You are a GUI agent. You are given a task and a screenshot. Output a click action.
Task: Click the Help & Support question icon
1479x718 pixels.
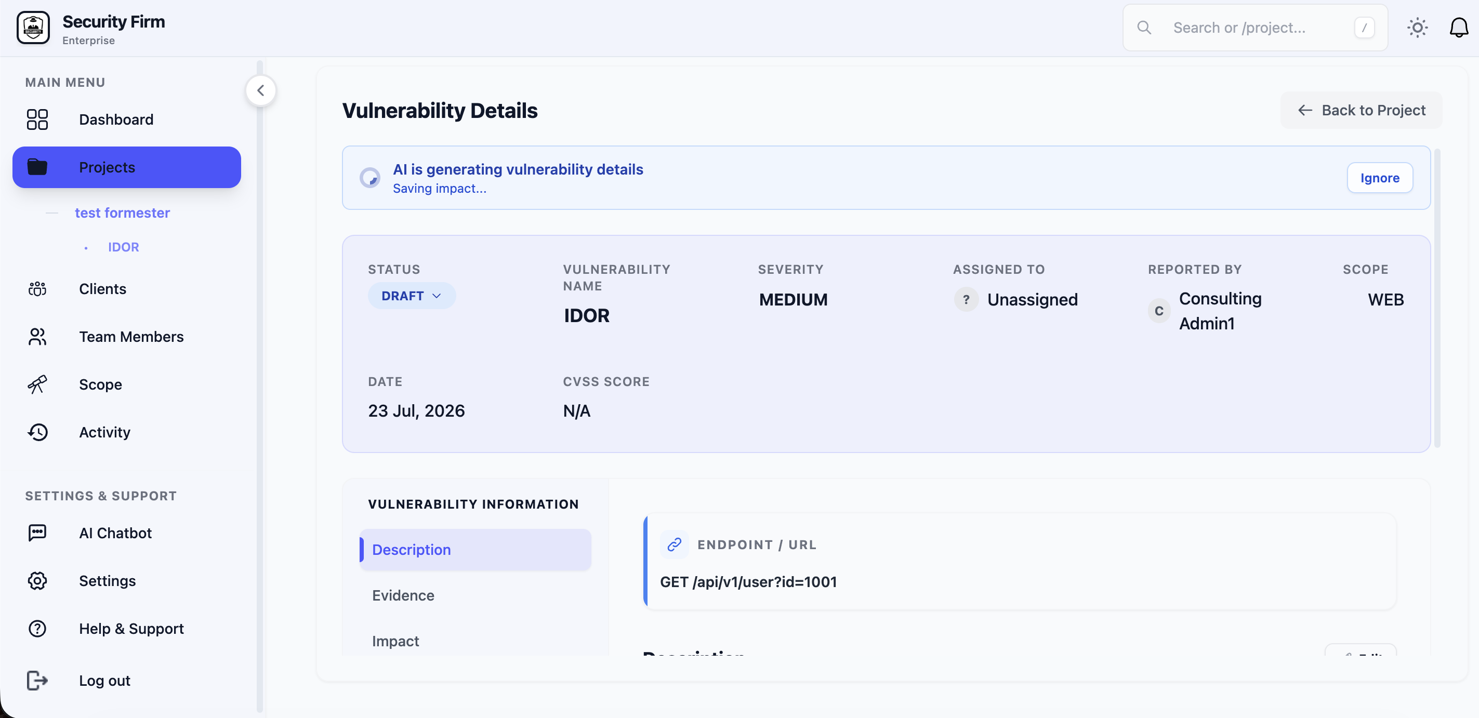click(37, 629)
